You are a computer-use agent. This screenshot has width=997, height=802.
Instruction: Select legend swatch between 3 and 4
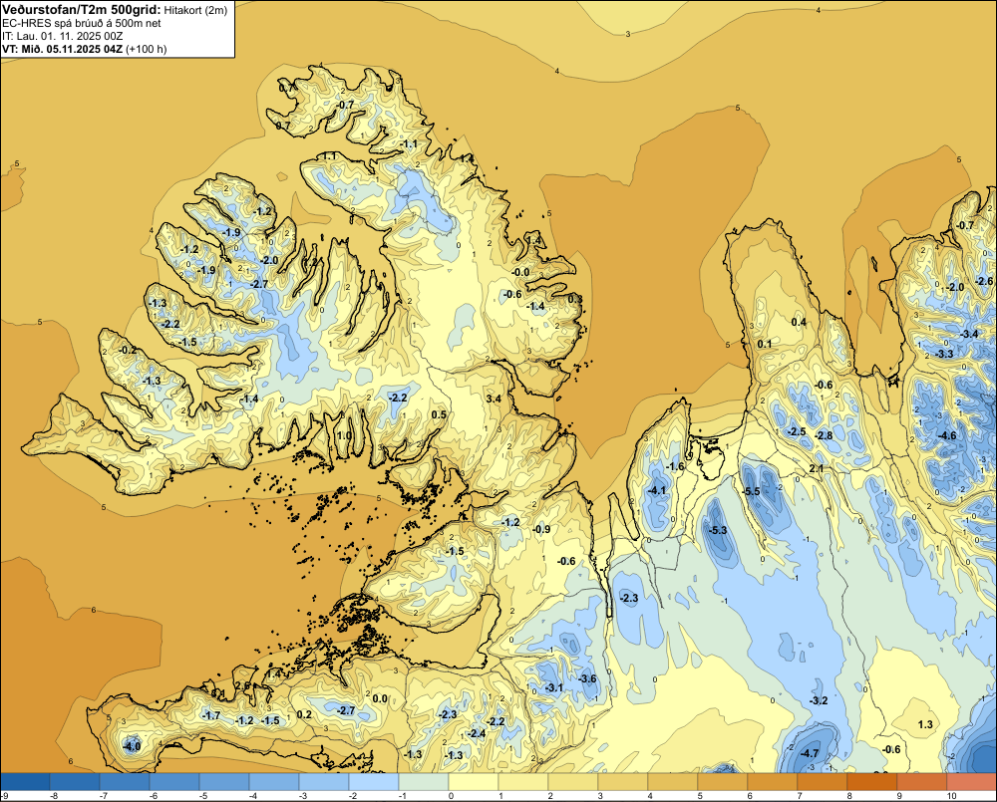pos(622,782)
